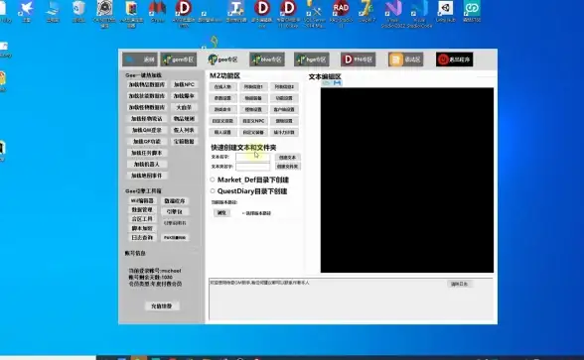Open the Recycle Bin desktop icon
This screenshot has width=584, height=360.
[x=79, y=11]
